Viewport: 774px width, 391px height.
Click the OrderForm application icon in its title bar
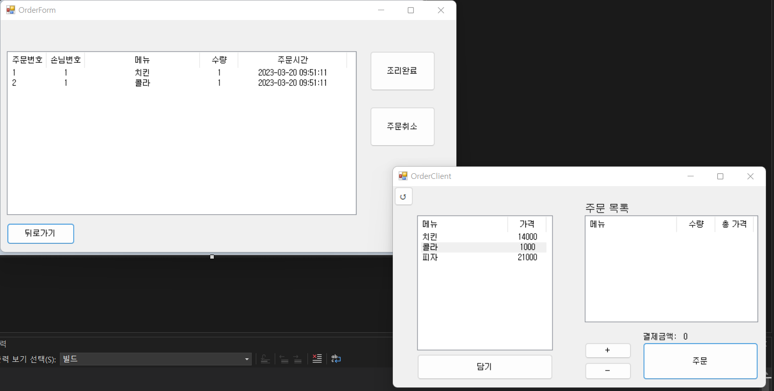coord(10,9)
